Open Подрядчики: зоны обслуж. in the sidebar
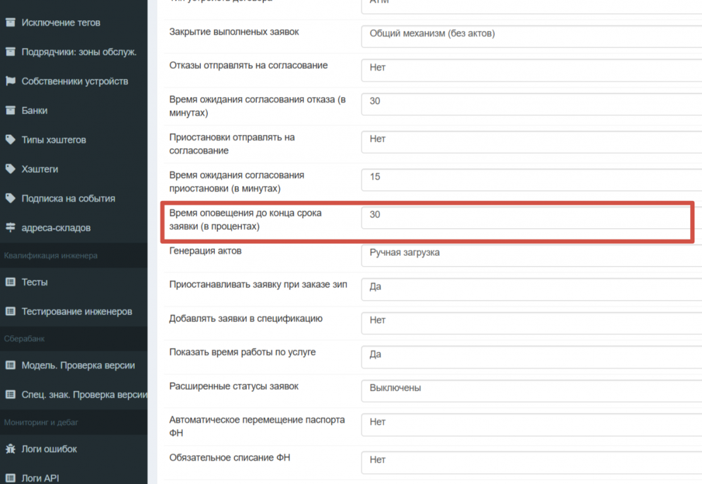702x484 pixels. pos(79,52)
